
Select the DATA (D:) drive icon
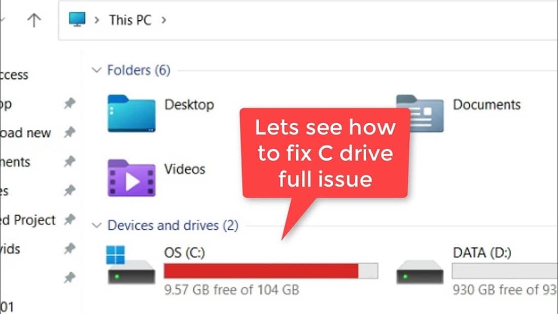(x=420, y=272)
